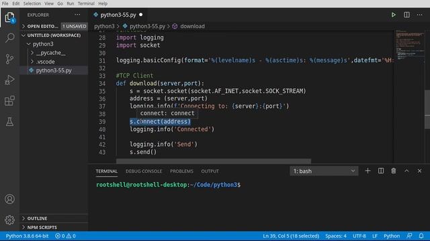Click the terminal prompt line
The width and height of the screenshot is (430, 241).
169,185
